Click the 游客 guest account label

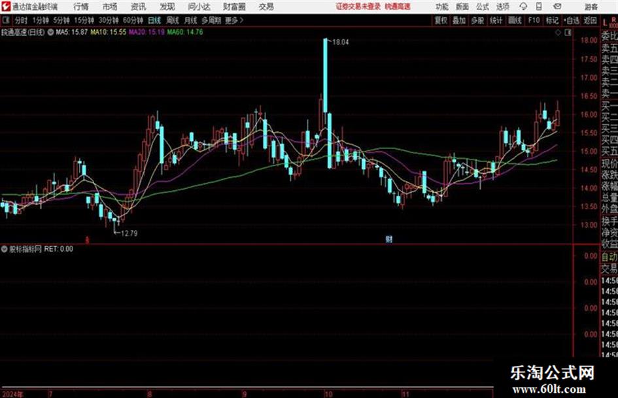(591, 7)
